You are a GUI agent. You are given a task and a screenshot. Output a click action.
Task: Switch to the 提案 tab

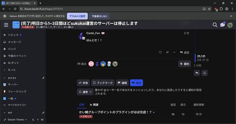click(82, 105)
